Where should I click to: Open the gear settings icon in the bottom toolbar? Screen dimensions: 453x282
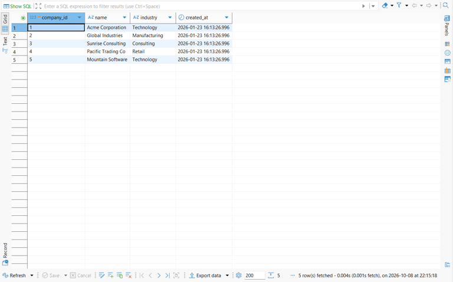239,276
